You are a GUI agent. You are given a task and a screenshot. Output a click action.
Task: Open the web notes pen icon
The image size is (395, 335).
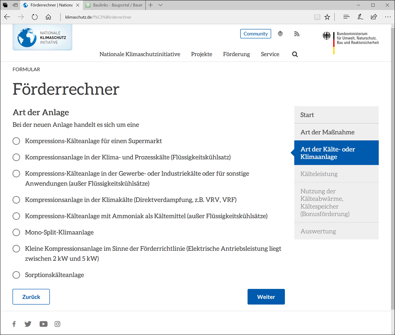pos(360,17)
